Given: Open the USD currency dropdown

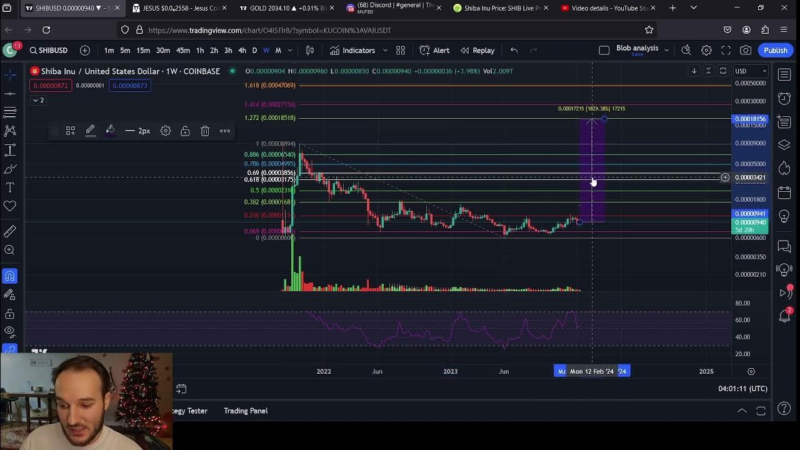Looking at the screenshot, I should coord(750,71).
